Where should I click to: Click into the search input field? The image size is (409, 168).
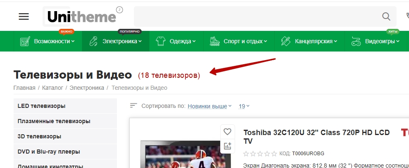pos(256,16)
